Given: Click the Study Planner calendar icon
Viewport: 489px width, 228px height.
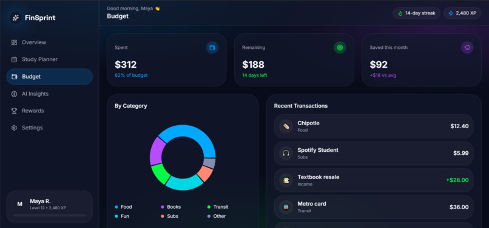Looking at the screenshot, I should (x=14, y=59).
